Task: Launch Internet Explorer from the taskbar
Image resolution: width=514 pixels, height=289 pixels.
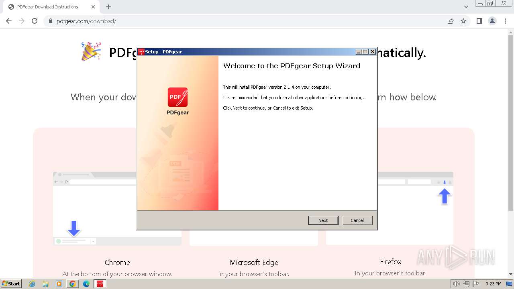Action: [32, 284]
